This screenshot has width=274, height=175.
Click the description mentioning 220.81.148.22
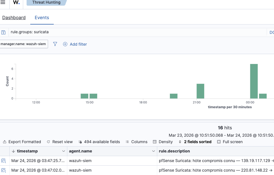pyautogui.click(x=215, y=170)
